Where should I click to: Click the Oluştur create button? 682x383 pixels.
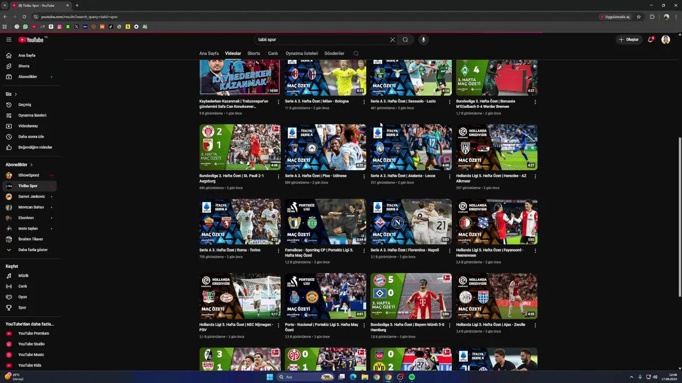[629, 39]
